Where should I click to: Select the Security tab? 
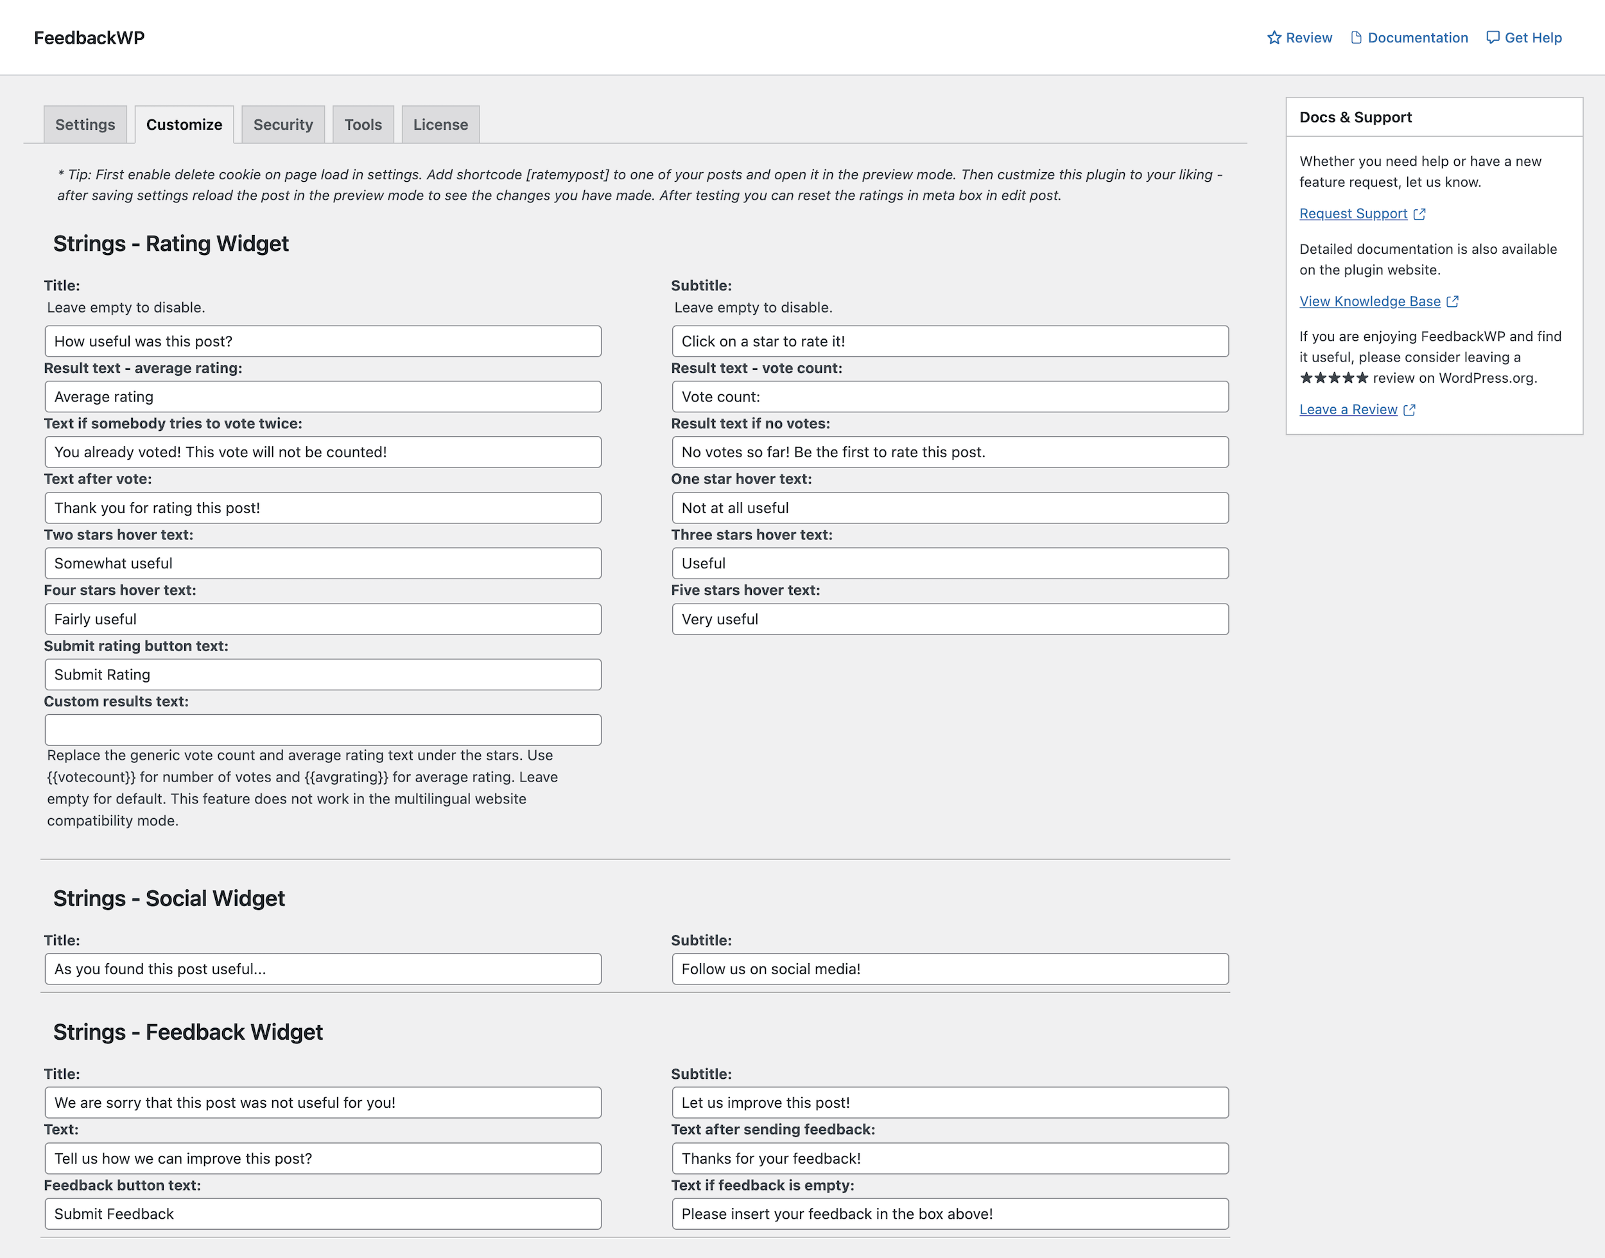point(282,124)
